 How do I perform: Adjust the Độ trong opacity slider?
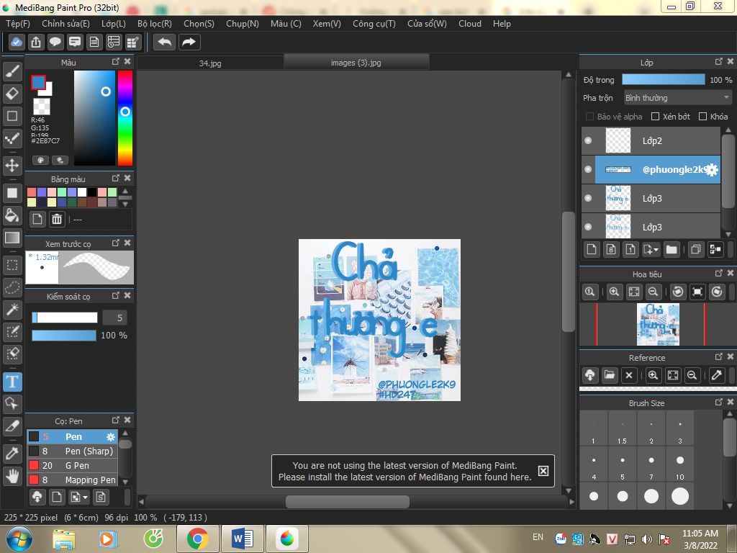(x=663, y=79)
